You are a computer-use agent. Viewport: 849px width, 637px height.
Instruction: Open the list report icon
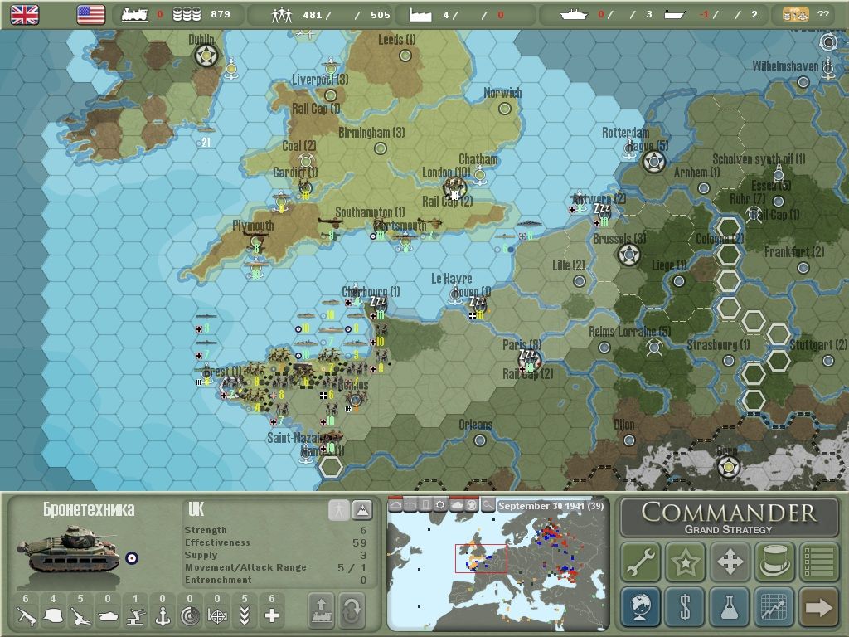pyautogui.click(x=818, y=562)
